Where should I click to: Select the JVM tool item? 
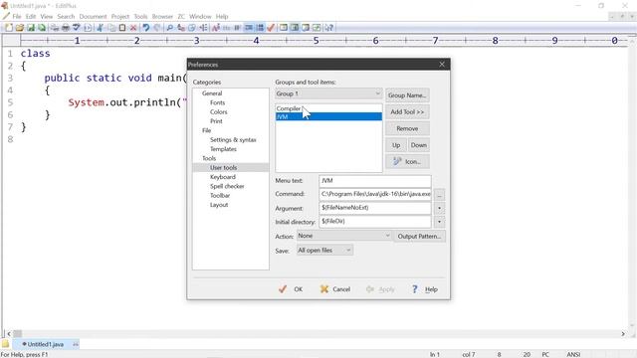click(x=328, y=117)
